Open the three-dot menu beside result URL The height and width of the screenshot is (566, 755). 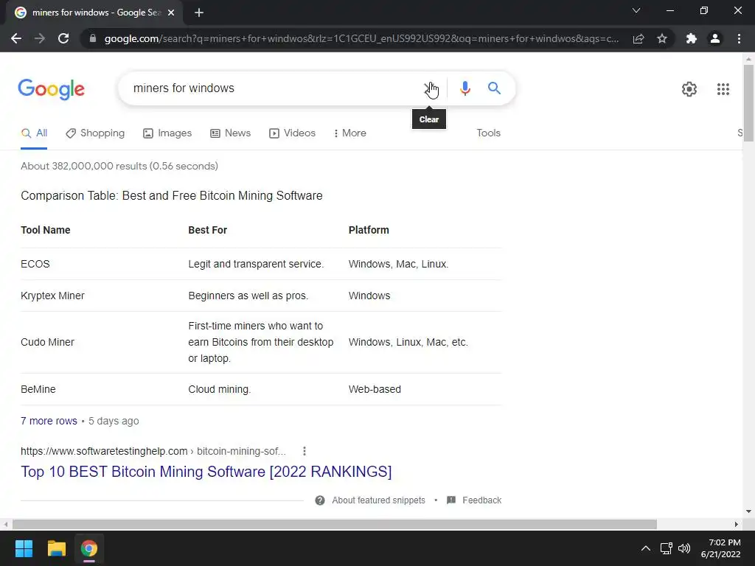pos(305,452)
